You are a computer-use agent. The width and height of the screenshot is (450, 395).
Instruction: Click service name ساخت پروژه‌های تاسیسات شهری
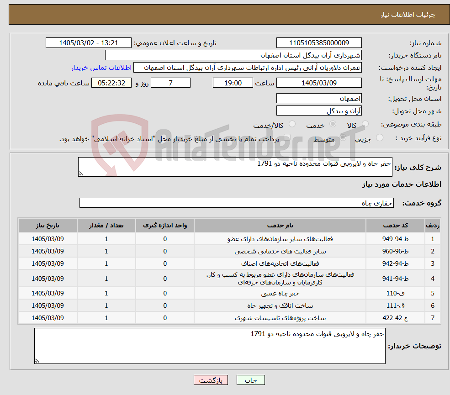click(x=280, y=318)
